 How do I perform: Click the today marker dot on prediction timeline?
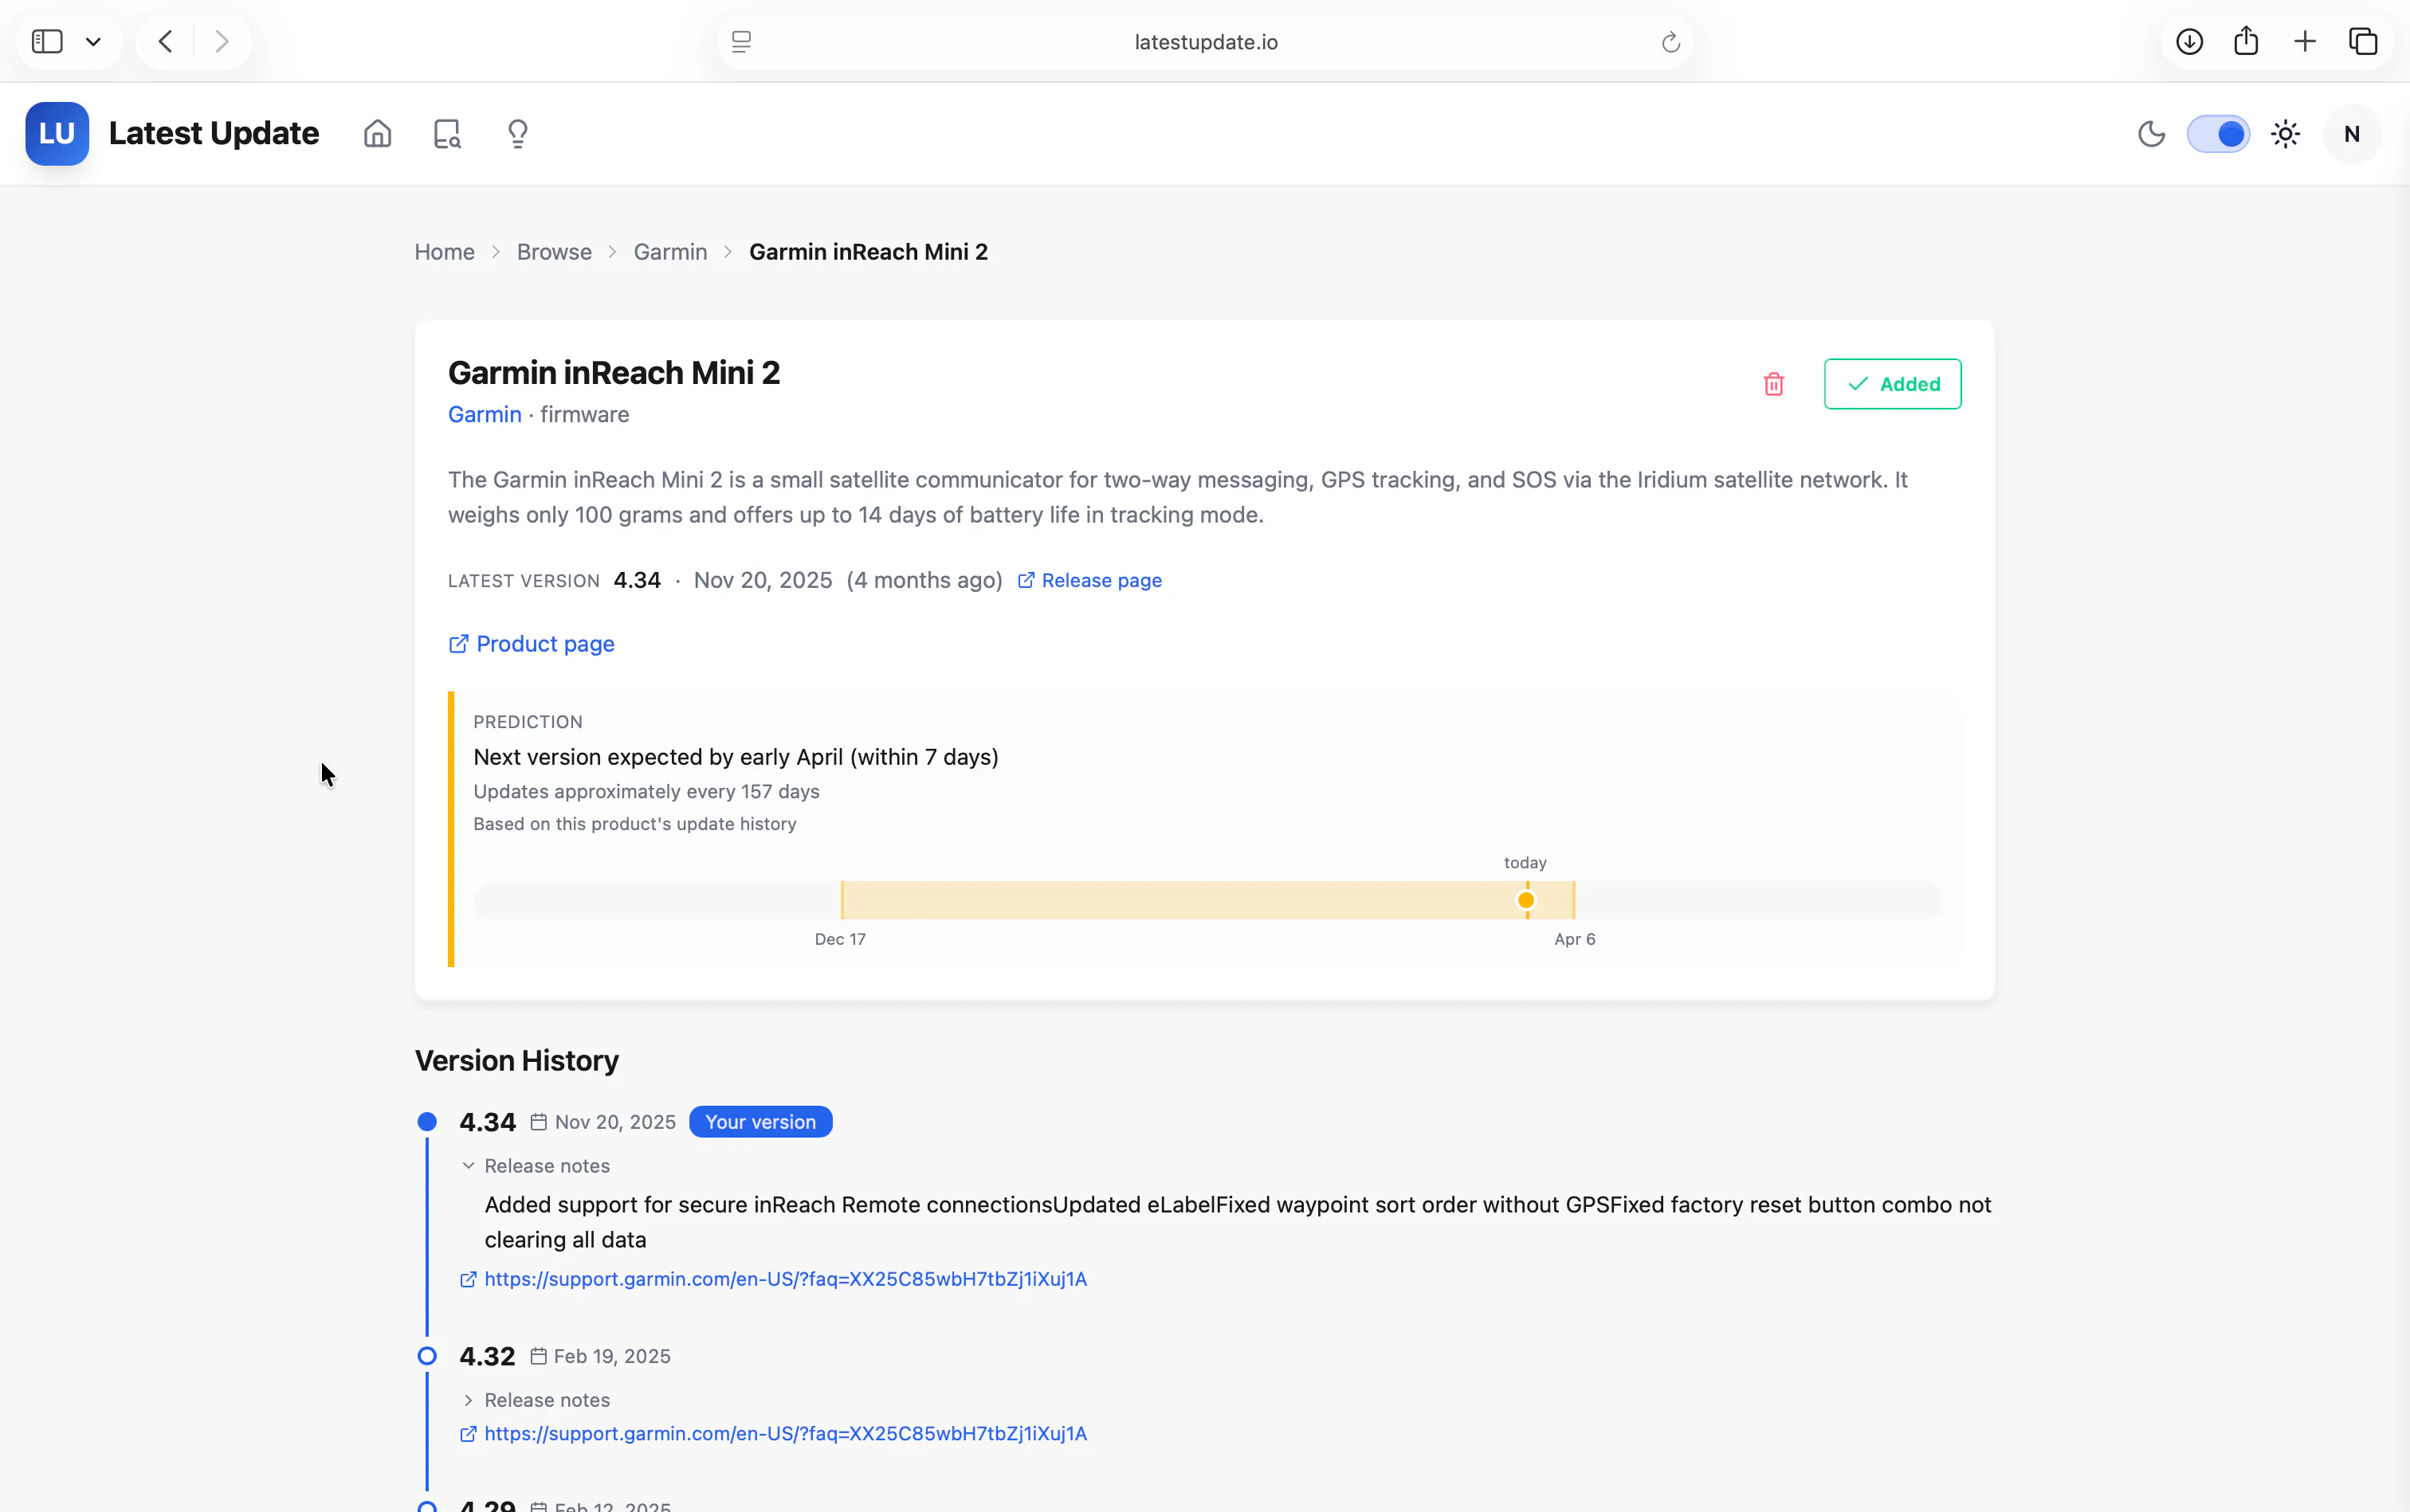click(x=1525, y=900)
